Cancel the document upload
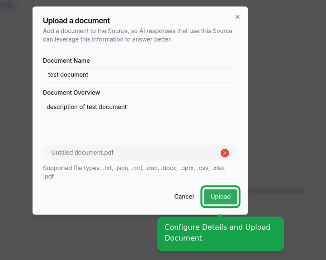Viewport: 326px width, 260px height. pyautogui.click(x=184, y=197)
